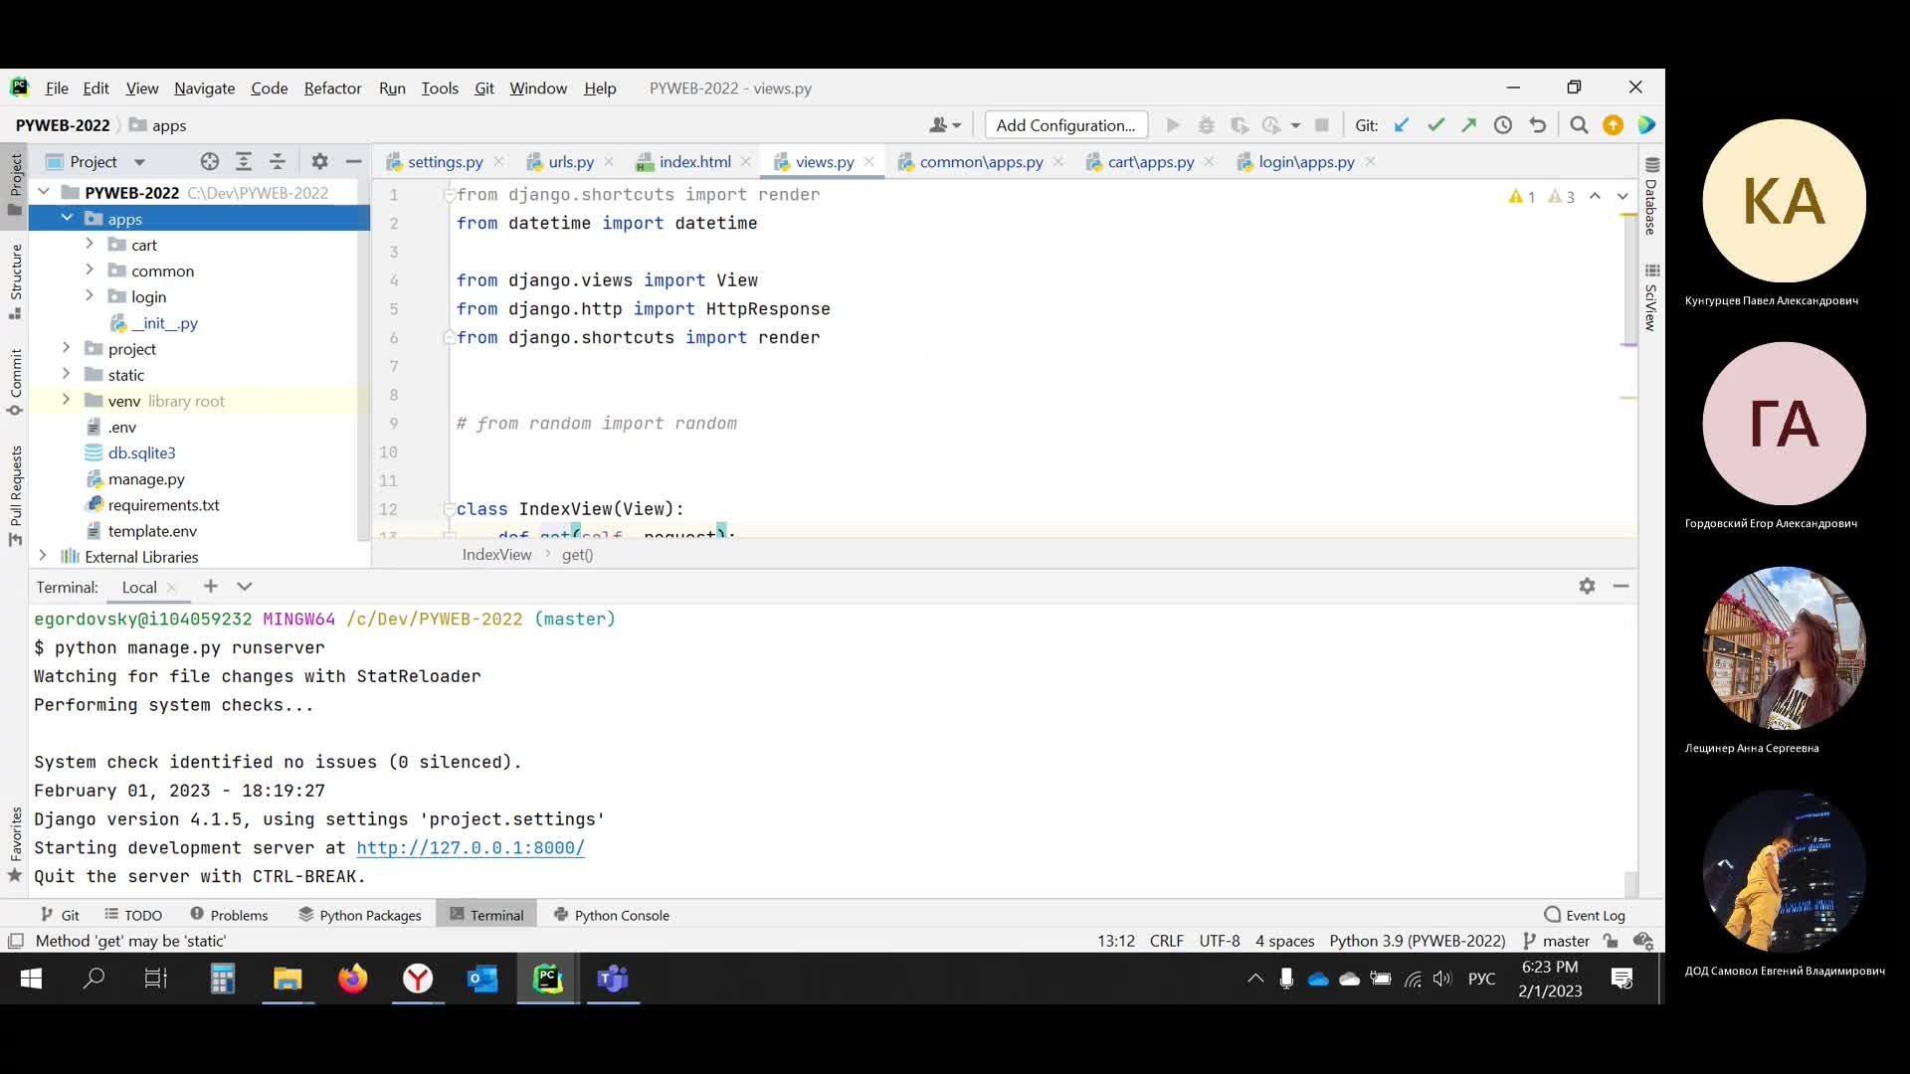Click the expand all icon in Project panel

coord(244,161)
